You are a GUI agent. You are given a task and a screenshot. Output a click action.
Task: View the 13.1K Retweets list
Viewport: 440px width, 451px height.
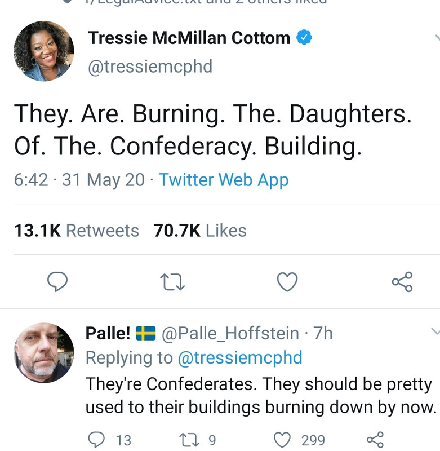tap(77, 231)
